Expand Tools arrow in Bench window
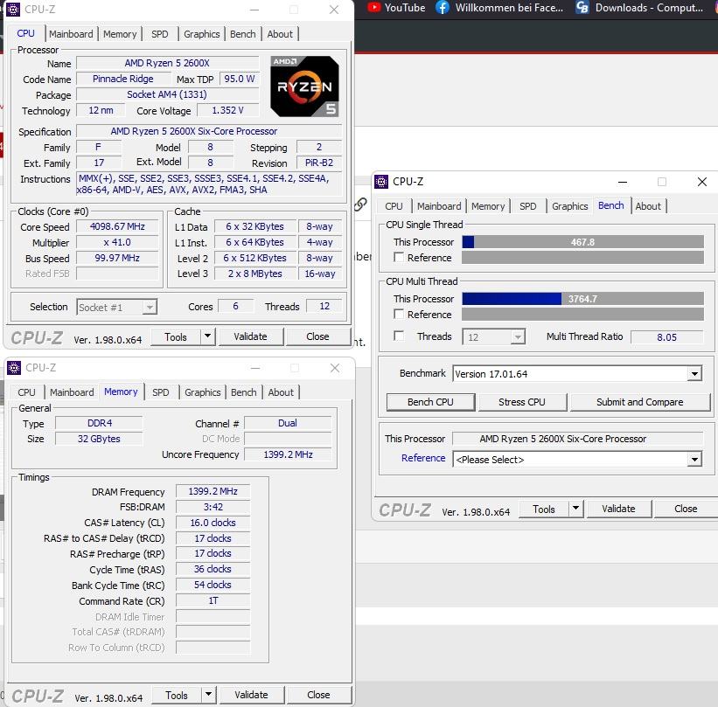Viewport: 718px width, 707px height. coord(575,509)
